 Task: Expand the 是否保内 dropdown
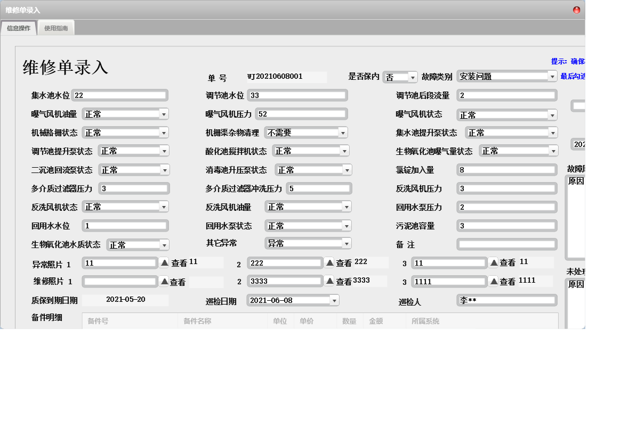click(x=412, y=77)
